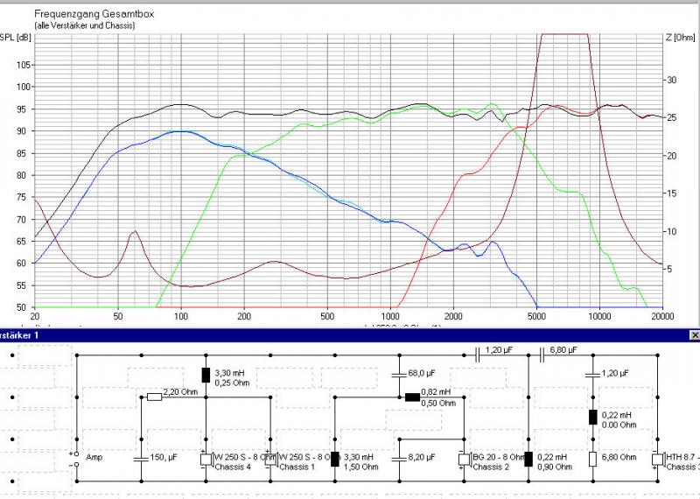Click the series 1,20 µF capacitor on top rail

477,355
